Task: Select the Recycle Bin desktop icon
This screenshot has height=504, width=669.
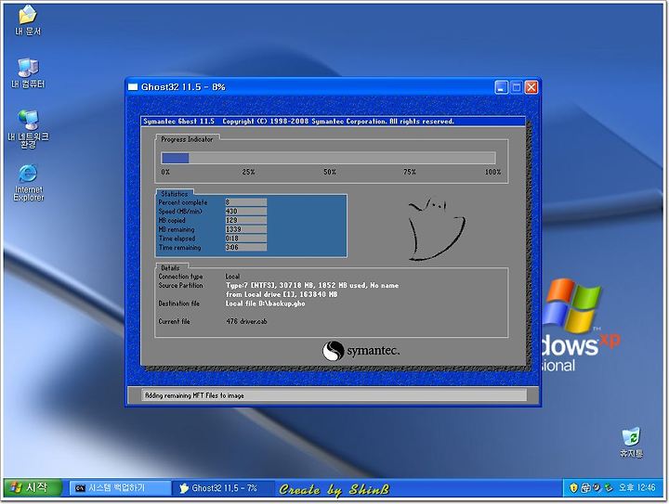Action: (631, 442)
